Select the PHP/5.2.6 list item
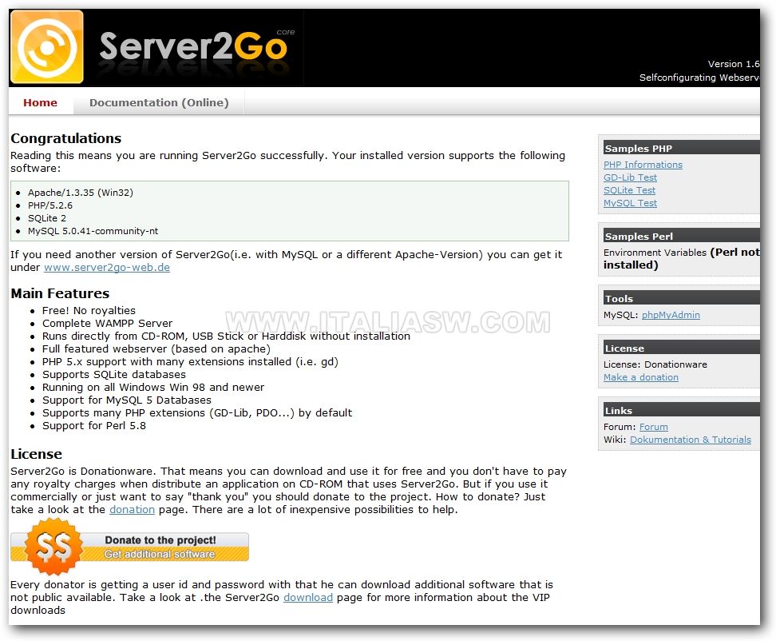 (50, 205)
